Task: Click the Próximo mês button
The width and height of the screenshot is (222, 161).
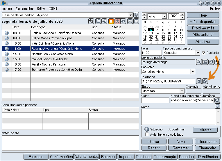Action: (x=203, y=28)
